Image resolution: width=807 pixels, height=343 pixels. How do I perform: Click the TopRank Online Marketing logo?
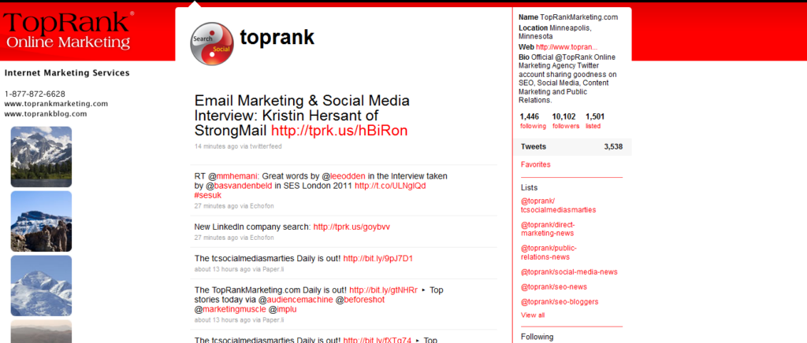pyautogui.click(x=69, y=31)
